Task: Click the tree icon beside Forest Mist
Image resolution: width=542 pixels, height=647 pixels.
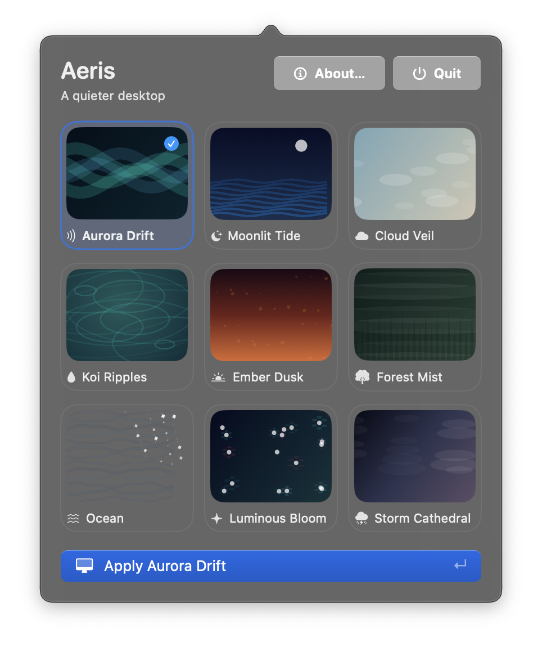Action: [x=362, y=377]
